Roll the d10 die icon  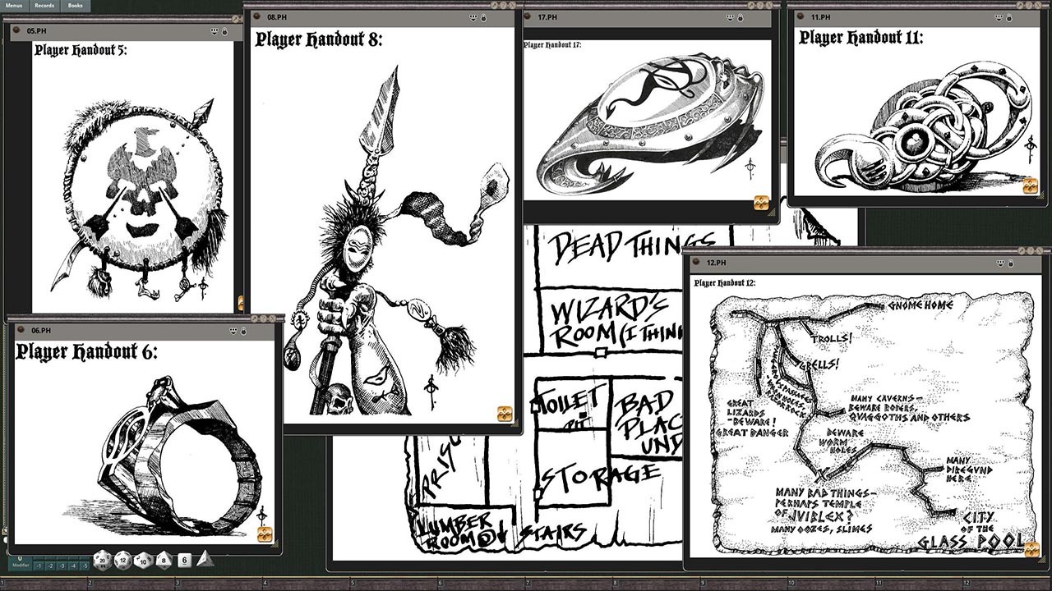click(x=142, y=561)
